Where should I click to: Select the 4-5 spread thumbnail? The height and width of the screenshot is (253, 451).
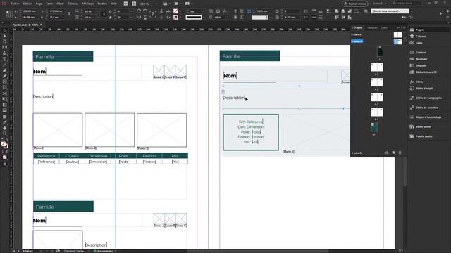[x=377, y=82]
